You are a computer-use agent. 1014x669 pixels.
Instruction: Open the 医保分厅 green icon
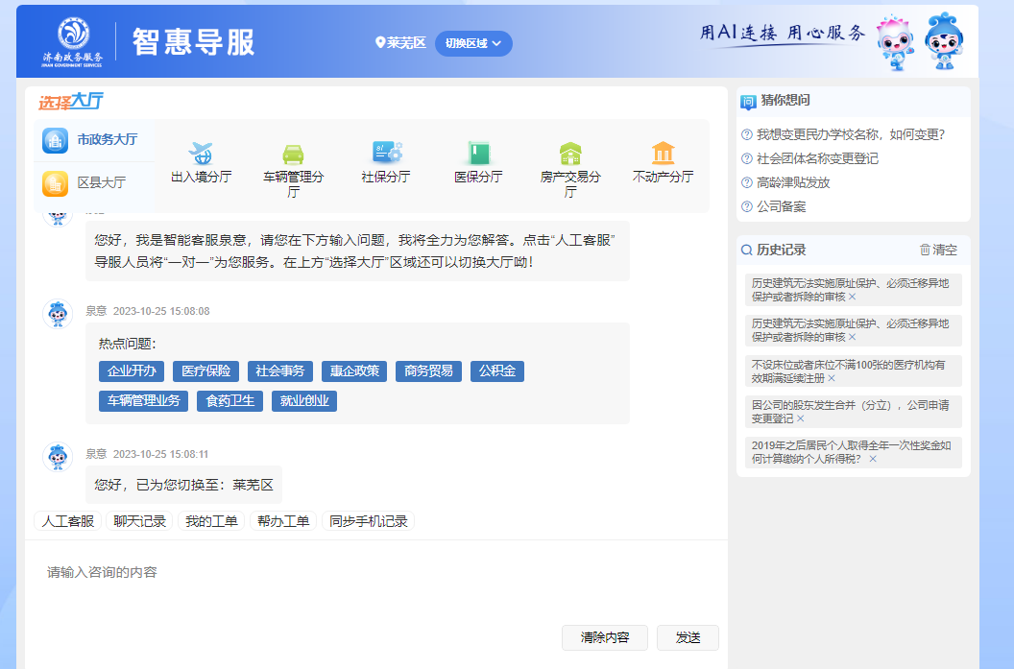478,153
